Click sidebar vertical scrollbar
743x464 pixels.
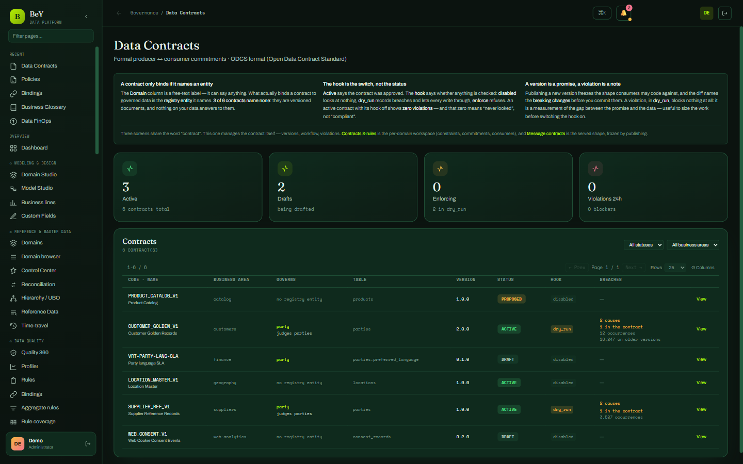pyautogui.click(x=97, y=101)
